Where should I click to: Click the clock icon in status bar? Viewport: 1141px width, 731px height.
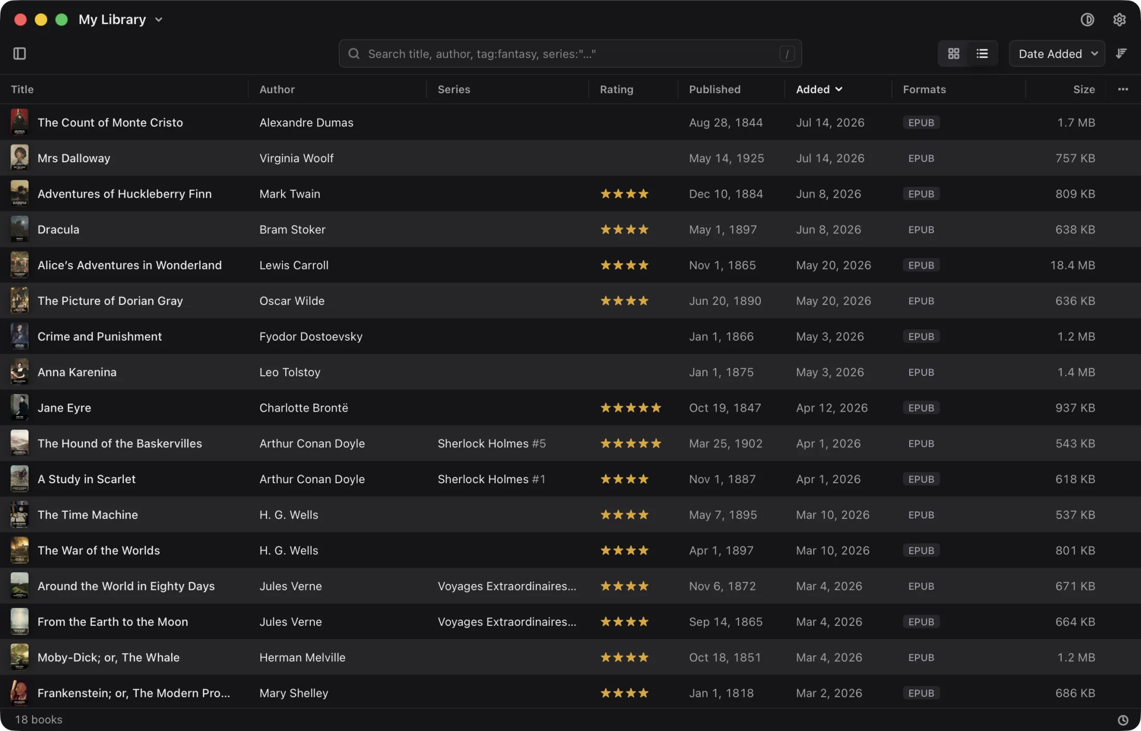[1123, 720]
